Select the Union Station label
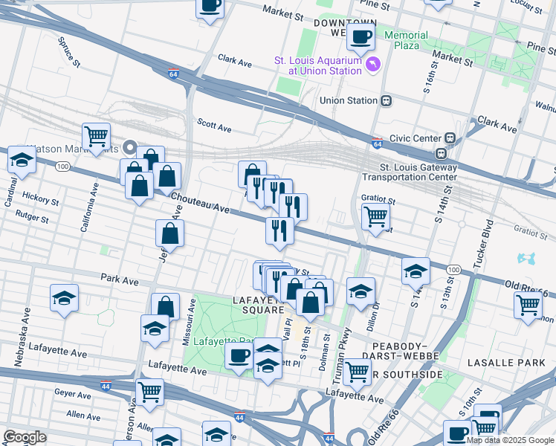556x446 pixels. [x=348, y=100]
